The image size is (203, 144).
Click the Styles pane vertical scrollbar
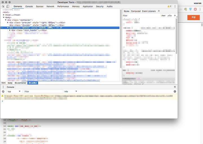(x=176, y=36)
